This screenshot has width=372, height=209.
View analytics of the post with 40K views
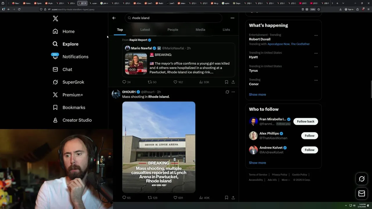204,198
